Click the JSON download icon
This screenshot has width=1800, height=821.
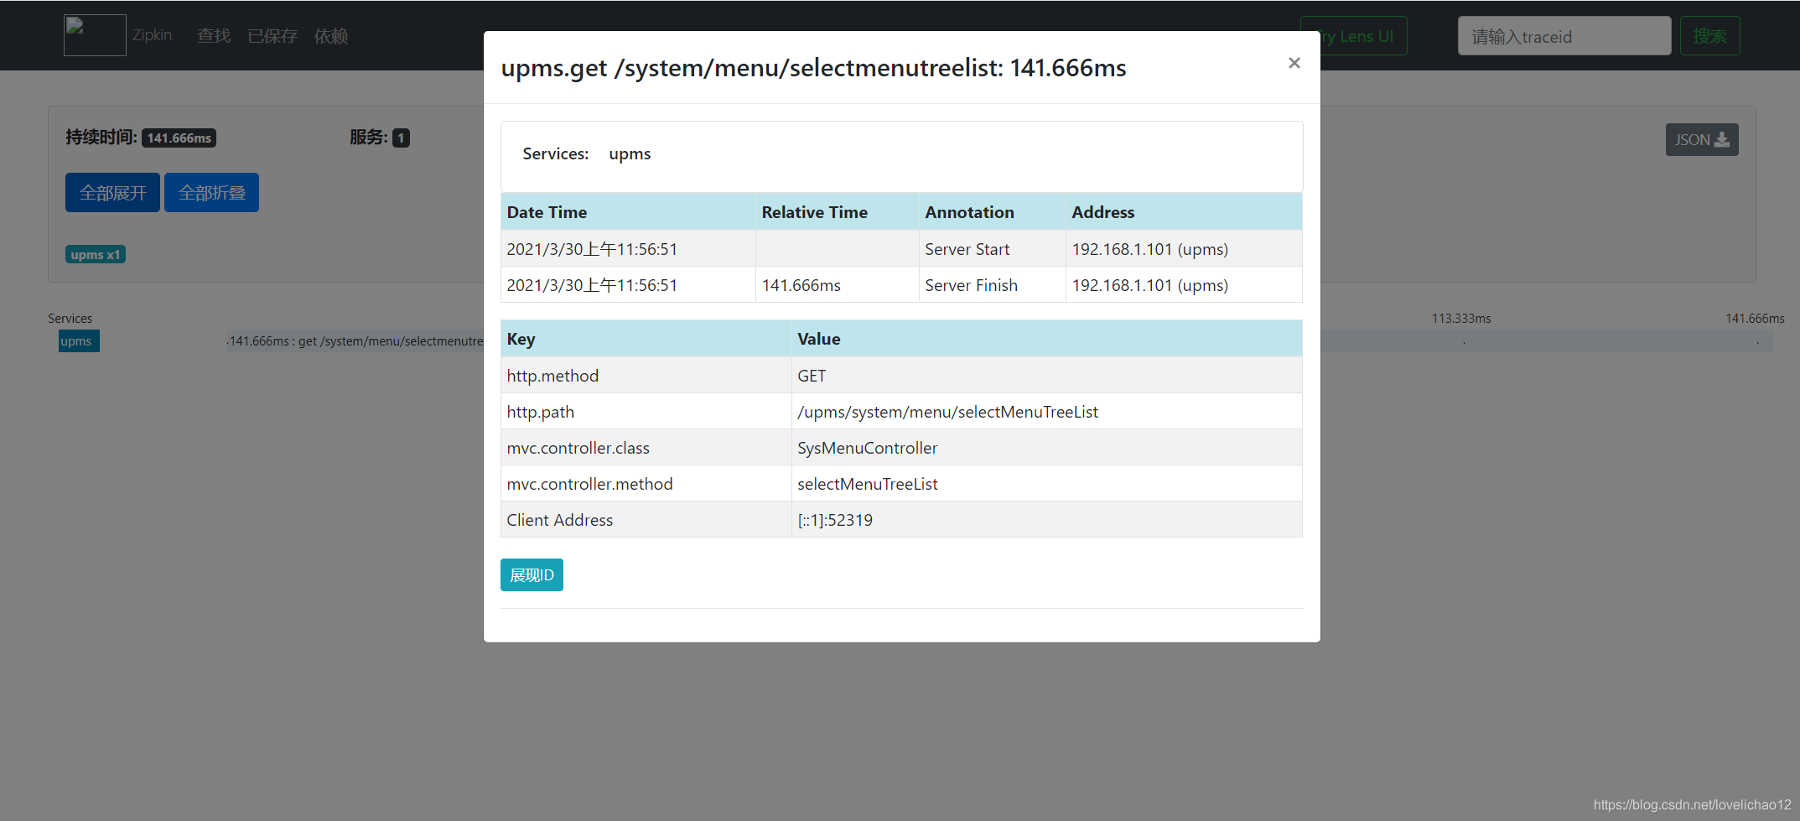(x=1702, y=139)
